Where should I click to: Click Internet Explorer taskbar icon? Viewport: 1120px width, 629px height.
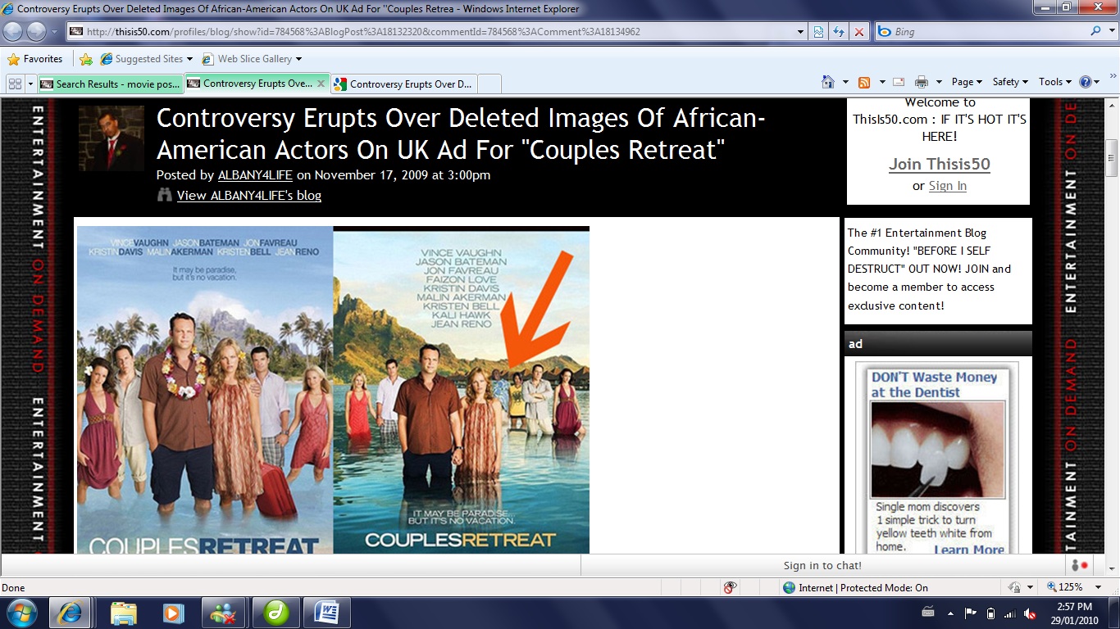pyautogui.click(x=70, y=613)
